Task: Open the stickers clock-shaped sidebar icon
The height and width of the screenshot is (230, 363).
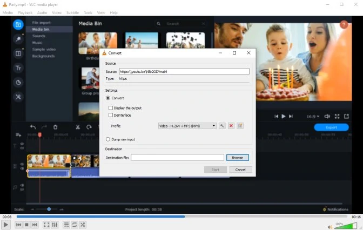Action: (x=18, y=83)
